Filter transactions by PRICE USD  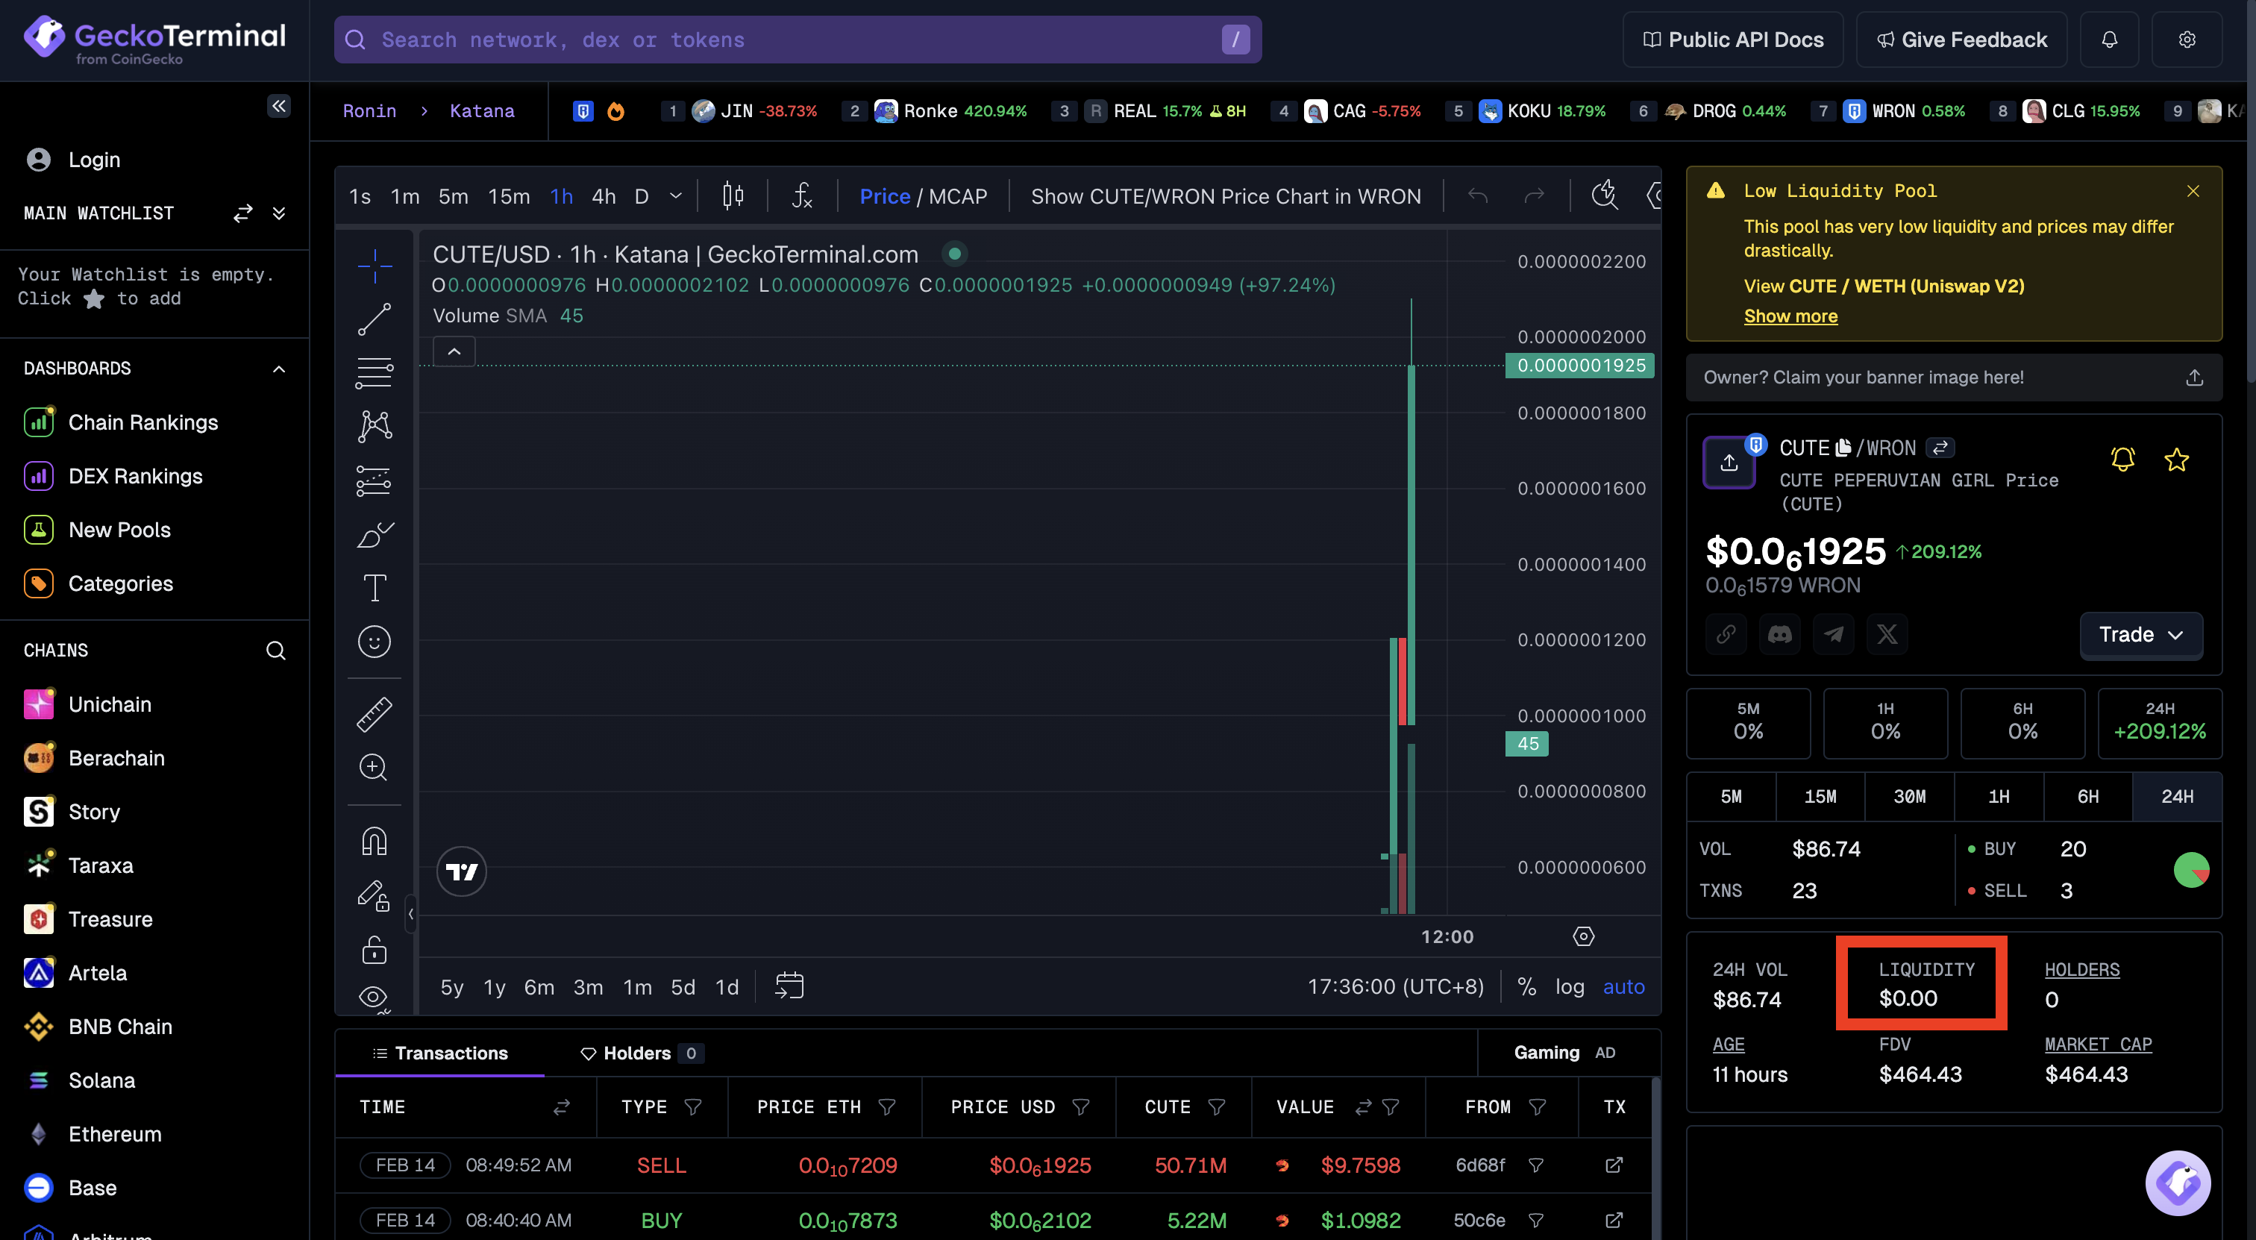pyautogui.click(x=1081, y=1107)
